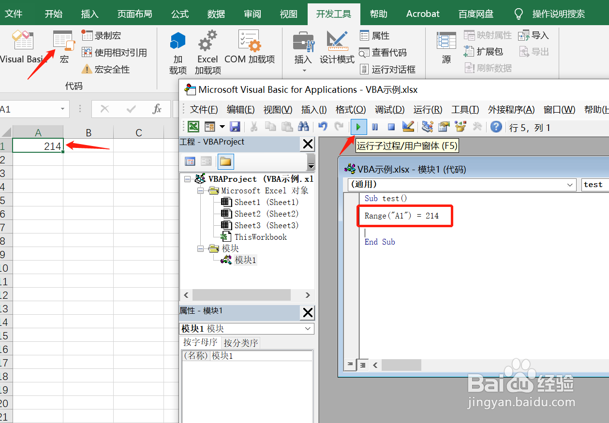Toggle 使用相对引用 relative references

(x=114, y=52)
